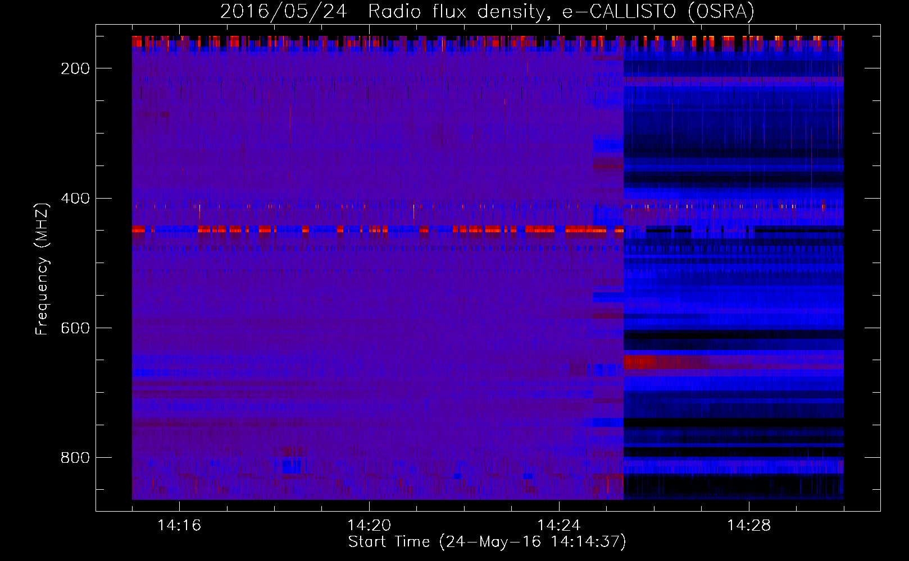Screen dimensions: 909x561
Task: Click the 600 frequency tick label
Action: pos(75,328)
